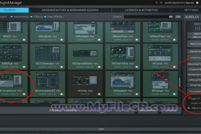The height and width of the screenshot is (134, 201).
Task: Select the MDelay plugin thumbnail
Action: [x=85, y=81]
